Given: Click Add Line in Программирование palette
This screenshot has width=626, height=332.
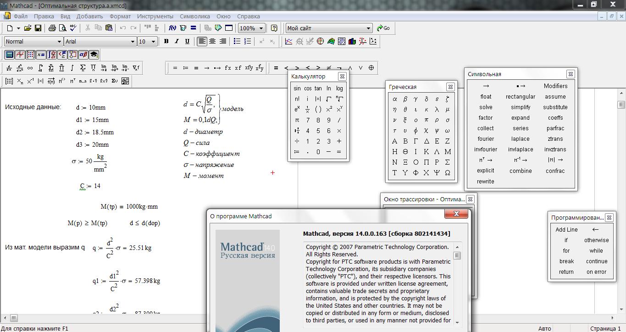Looking at the screenshot, I should [566, 230].
